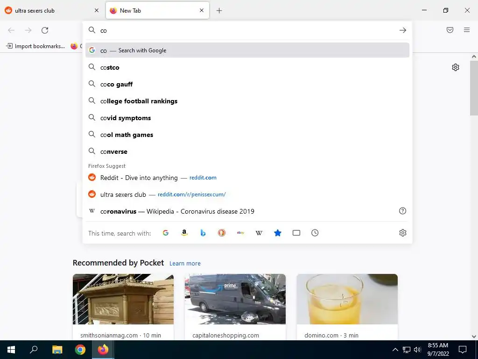The width and height of the screenshot is (478, 359).
Task: Open Windows notification center
Action: [463, 350]
